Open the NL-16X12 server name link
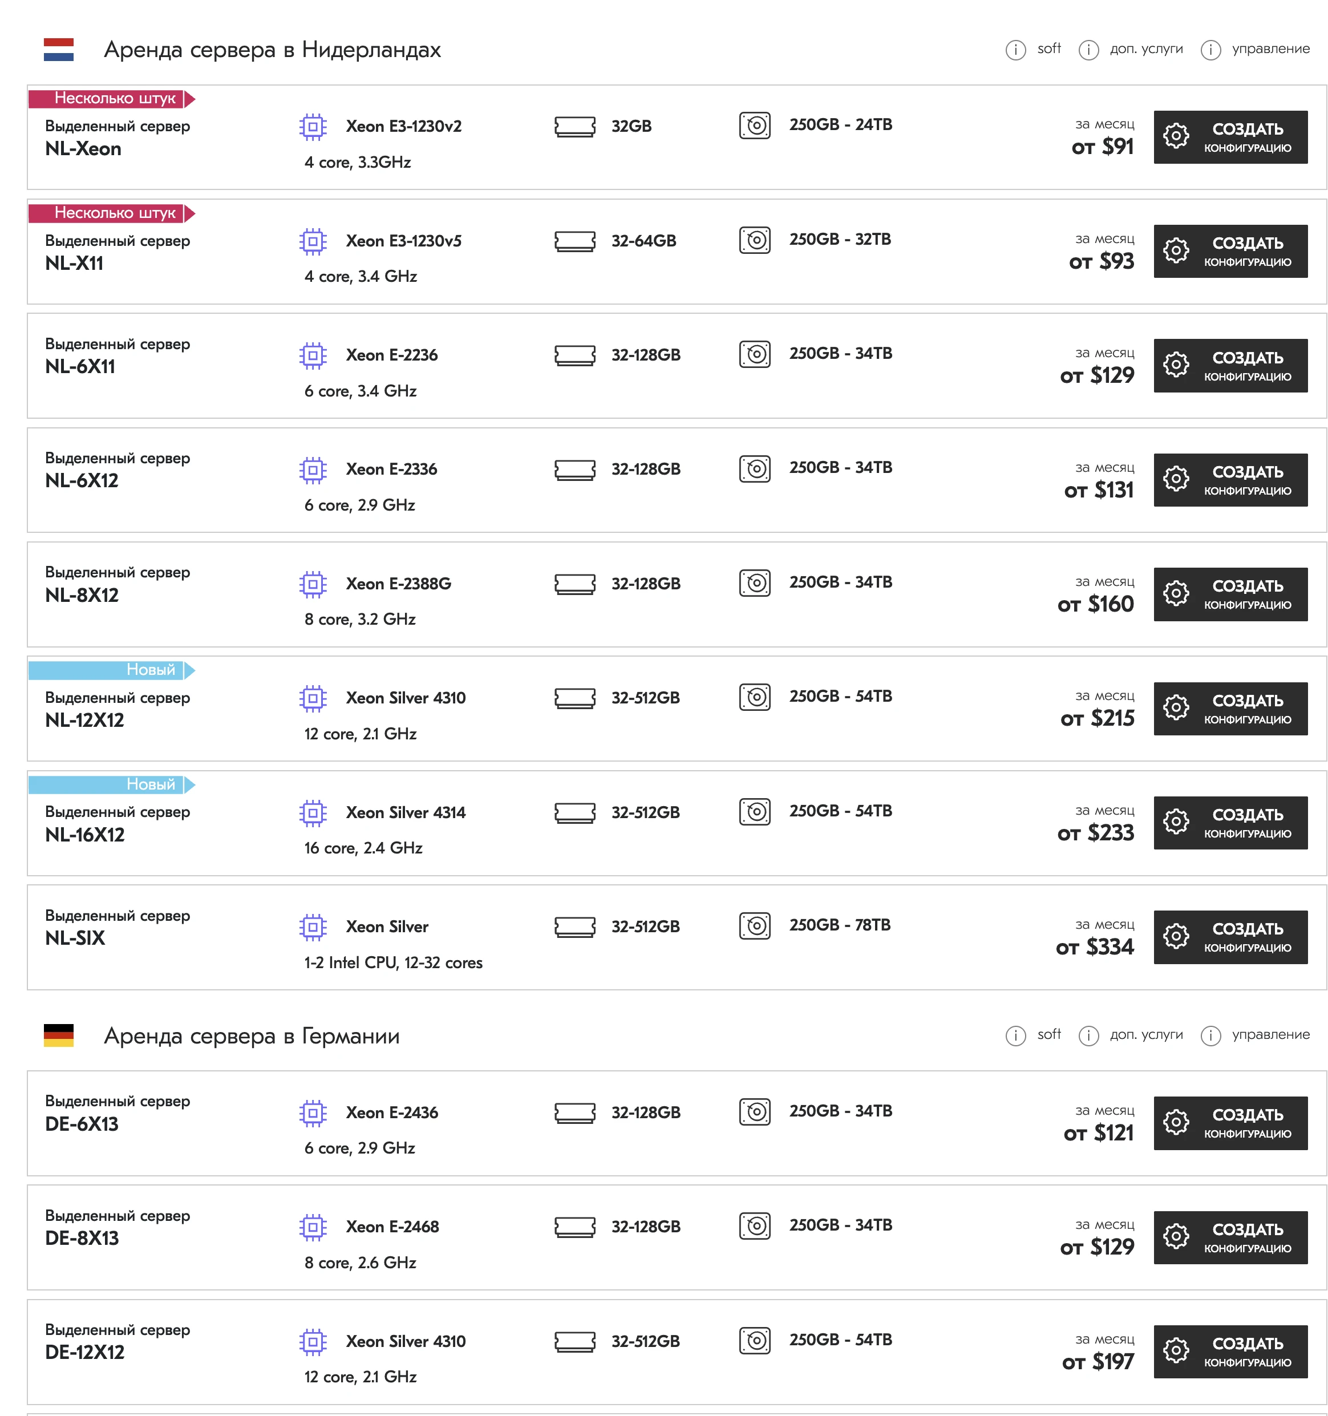 pos(85,835)
